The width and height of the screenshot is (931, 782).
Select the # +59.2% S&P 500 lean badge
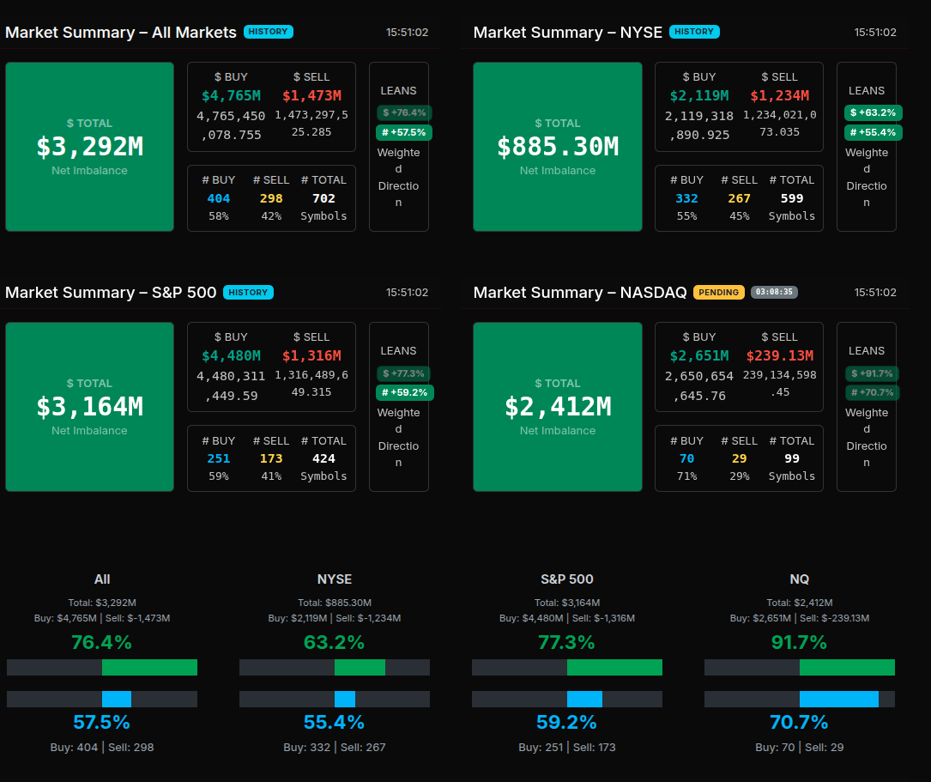click(403, 392)
